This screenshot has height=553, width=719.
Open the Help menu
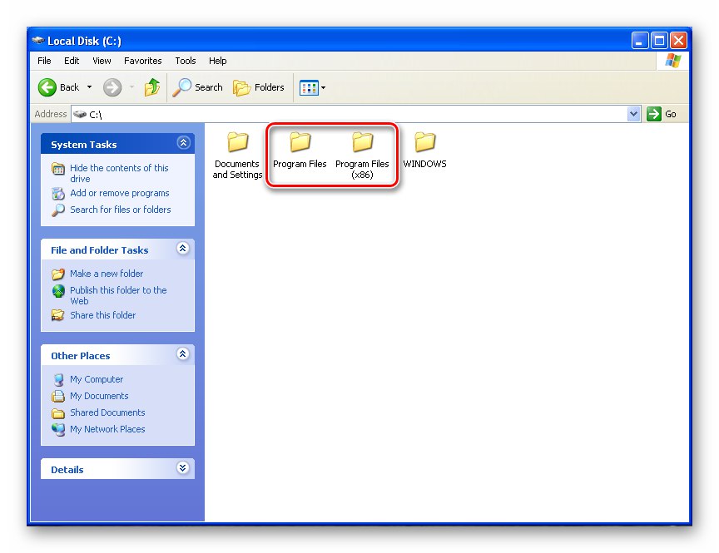[x=218, y=61]
